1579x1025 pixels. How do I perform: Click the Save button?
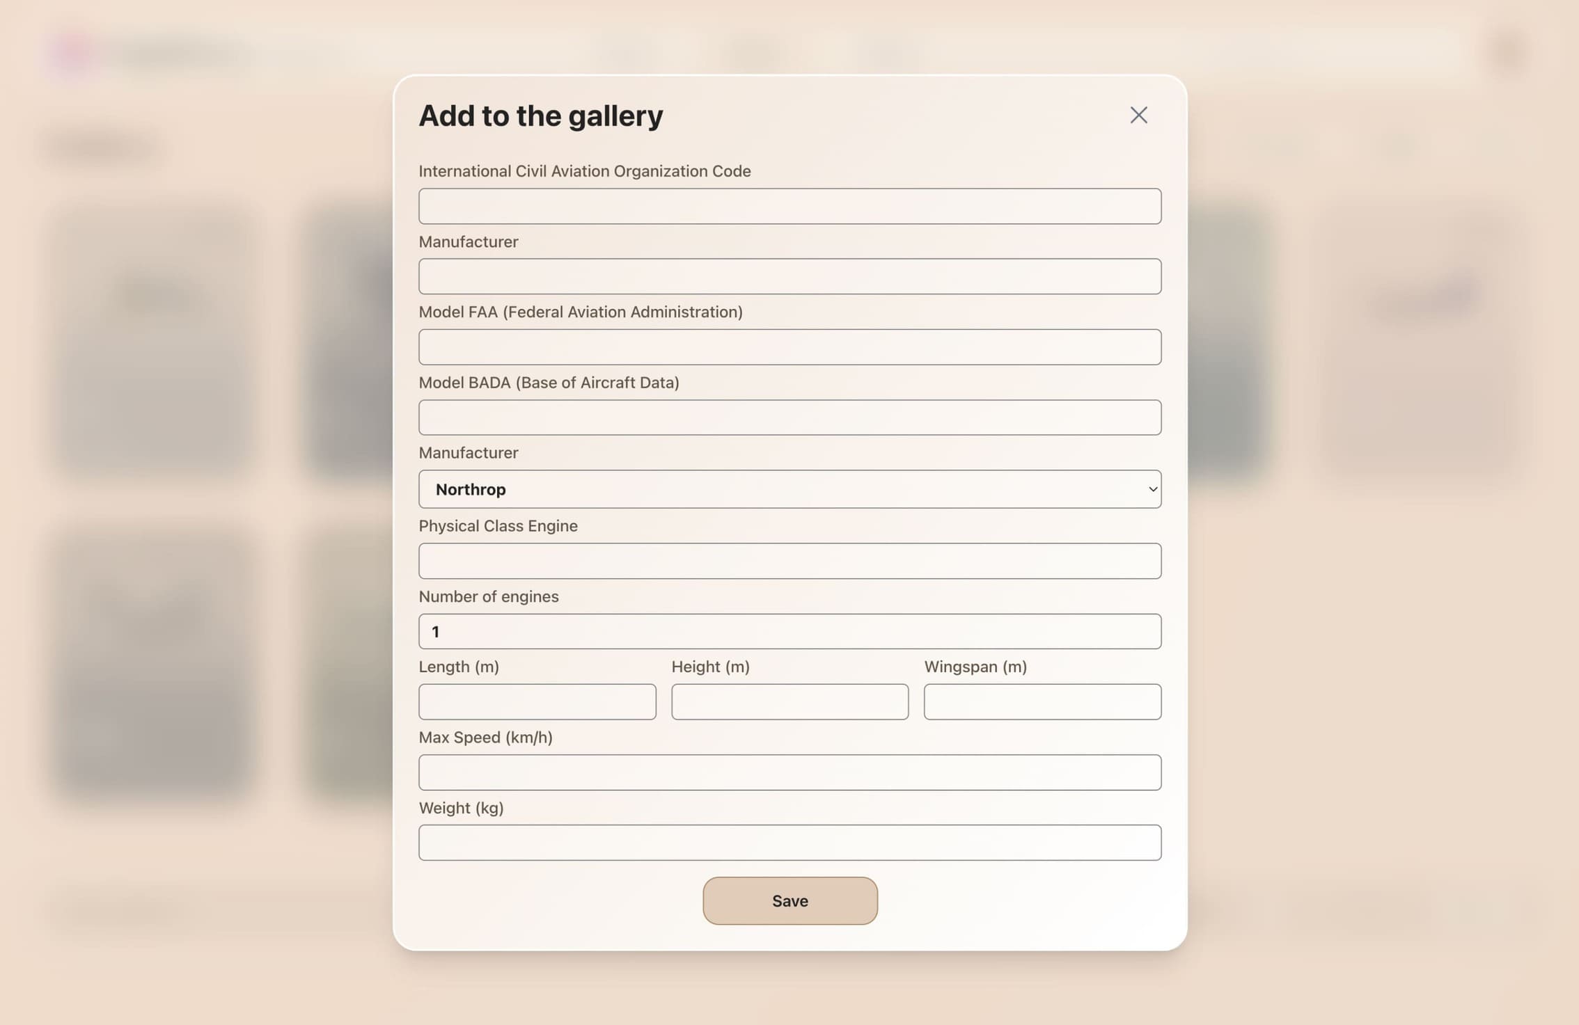789,900
